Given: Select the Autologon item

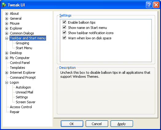Looking at the screenshot, I should pyautogui.click(x=23, y=87).
